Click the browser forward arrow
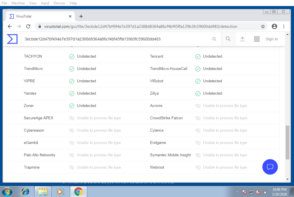Image resolution: width=294 pixels, height=197 pixels. 19,26
